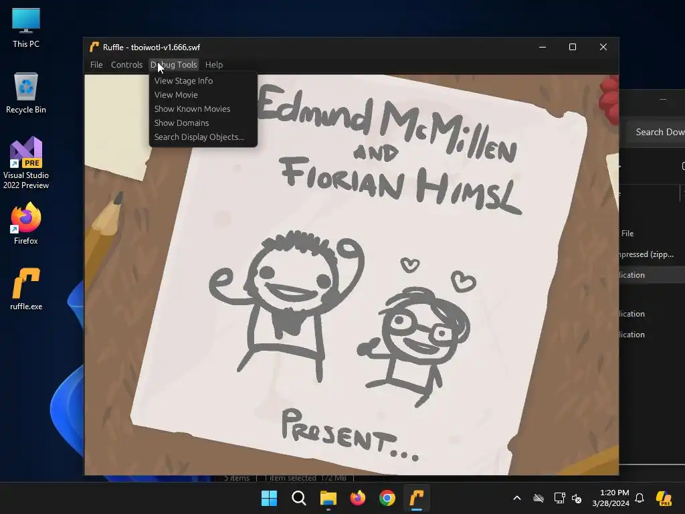
Task: Select the Recycle Bin desktop icon
Action: (26, 92)
